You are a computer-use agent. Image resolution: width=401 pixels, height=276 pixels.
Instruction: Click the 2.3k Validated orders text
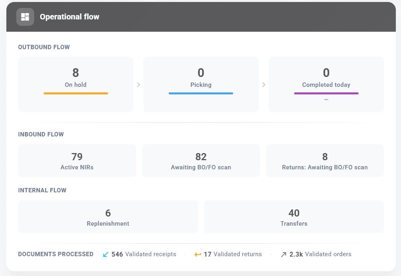coord(320,254)
